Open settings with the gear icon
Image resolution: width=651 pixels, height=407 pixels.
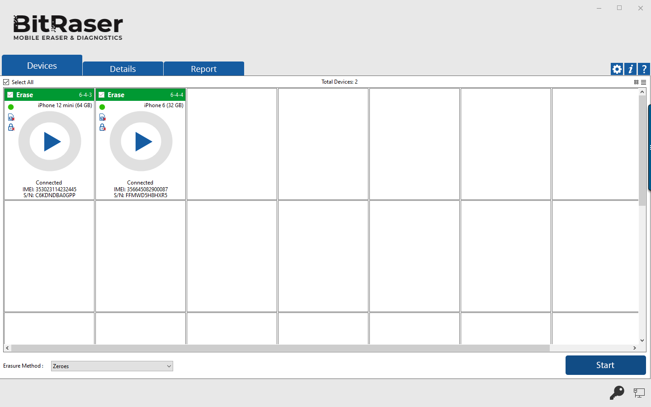(617, 69)
